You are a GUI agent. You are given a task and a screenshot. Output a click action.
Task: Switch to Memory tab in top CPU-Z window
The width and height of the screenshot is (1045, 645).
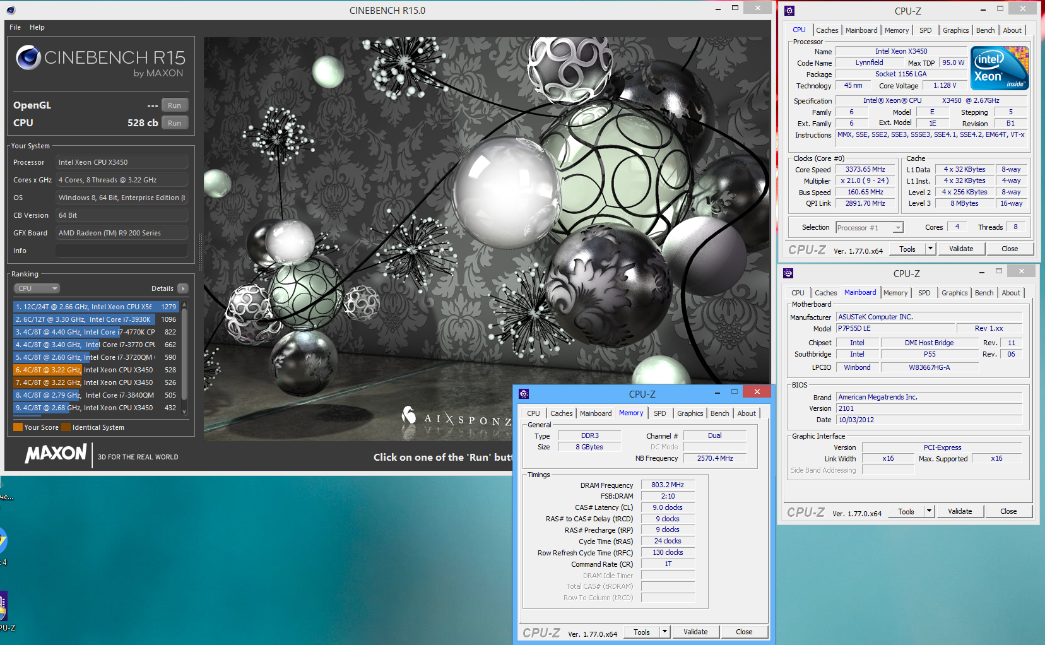[897, 30]
